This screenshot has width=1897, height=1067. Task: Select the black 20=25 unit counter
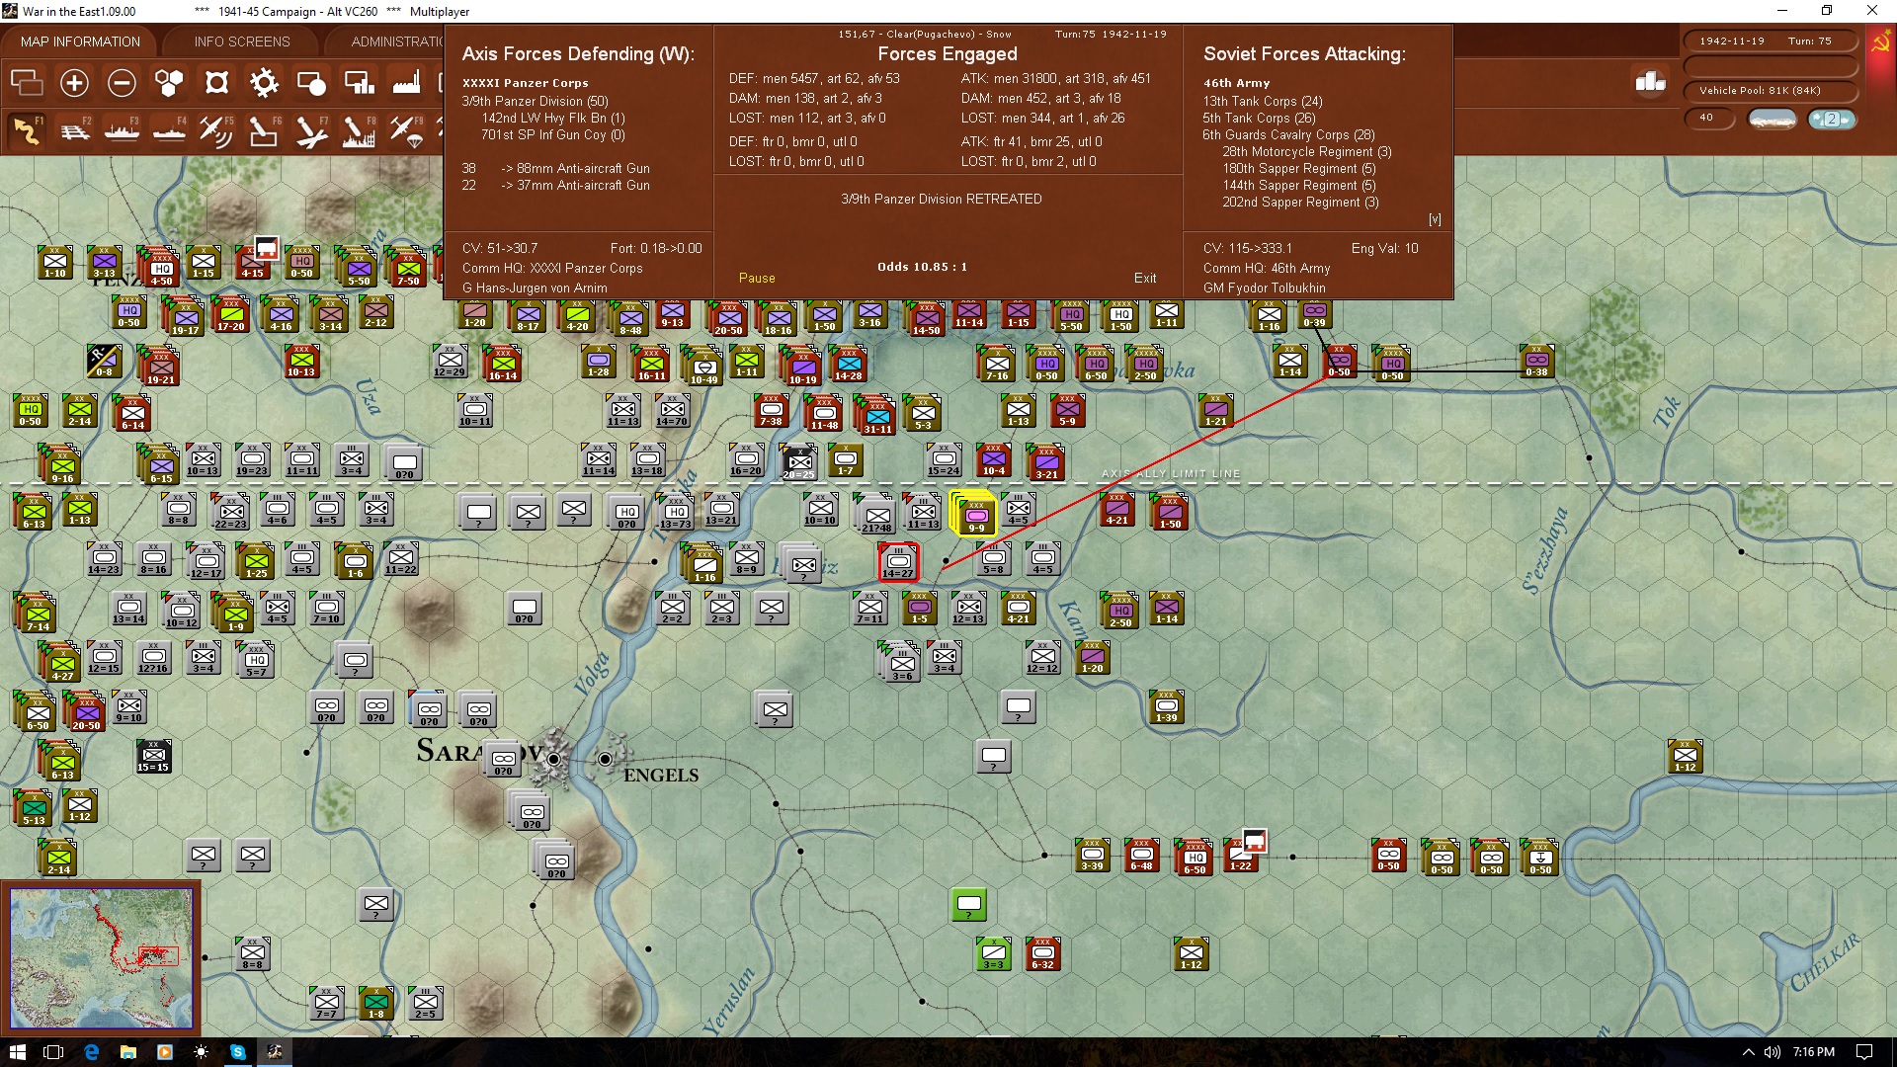[x=799, y=462]
